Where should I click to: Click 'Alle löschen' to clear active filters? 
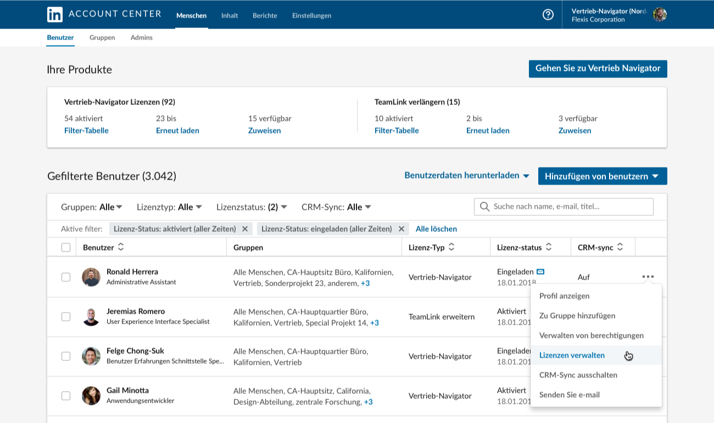tap(436, 229)
